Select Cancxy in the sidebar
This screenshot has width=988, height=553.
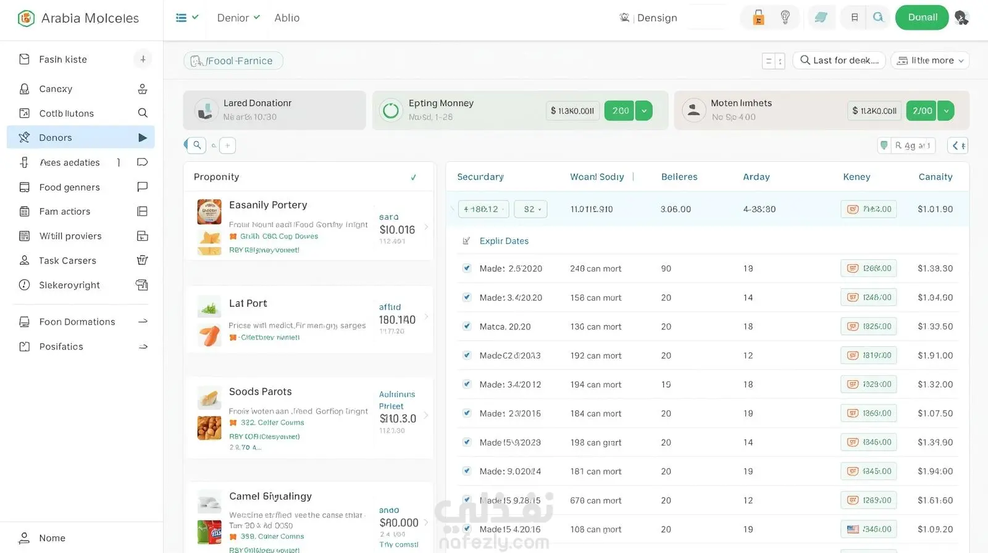[81, 89]
